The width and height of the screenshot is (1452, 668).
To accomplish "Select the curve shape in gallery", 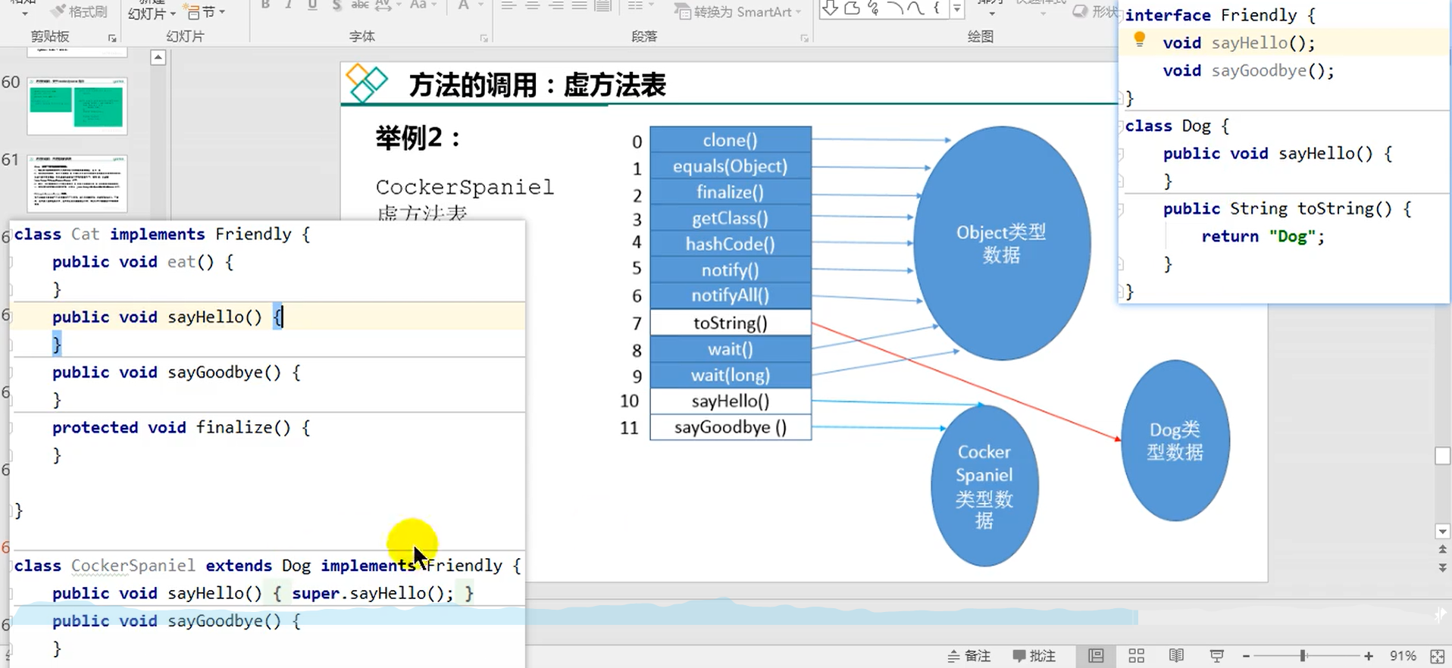I will pyautogui.click(x=915, y=8).
